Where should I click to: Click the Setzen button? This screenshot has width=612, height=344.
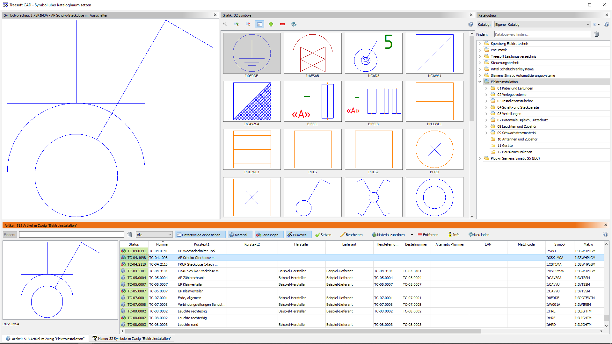(323, 235)
